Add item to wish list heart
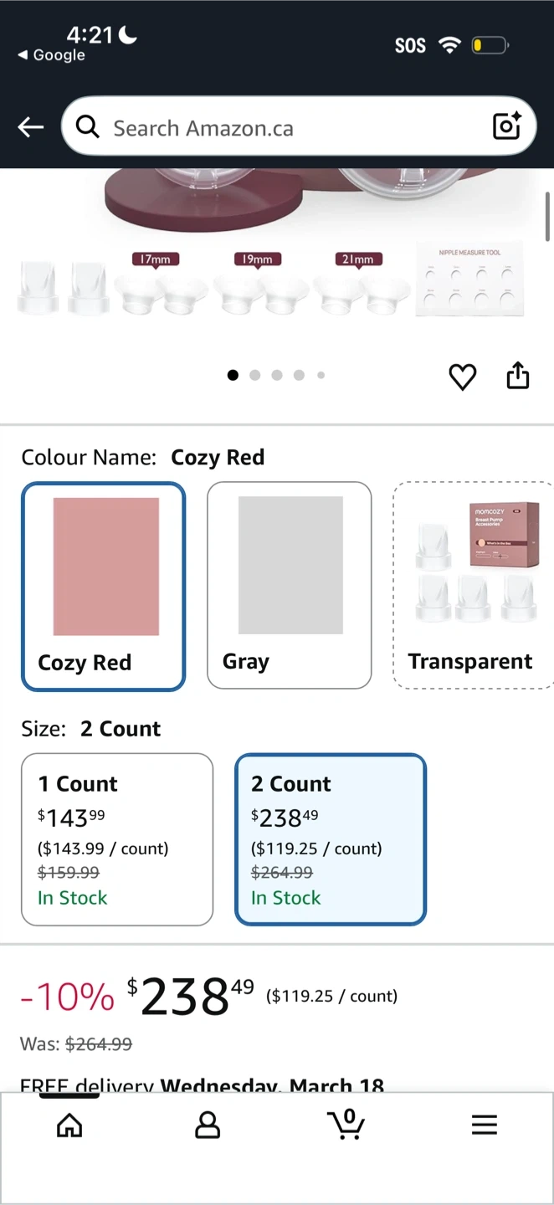This screenshot has width=554, height=1205. click(462, 377)
